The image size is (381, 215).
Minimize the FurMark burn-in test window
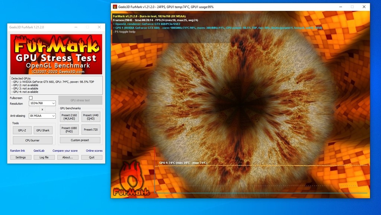tap(341, 7)
